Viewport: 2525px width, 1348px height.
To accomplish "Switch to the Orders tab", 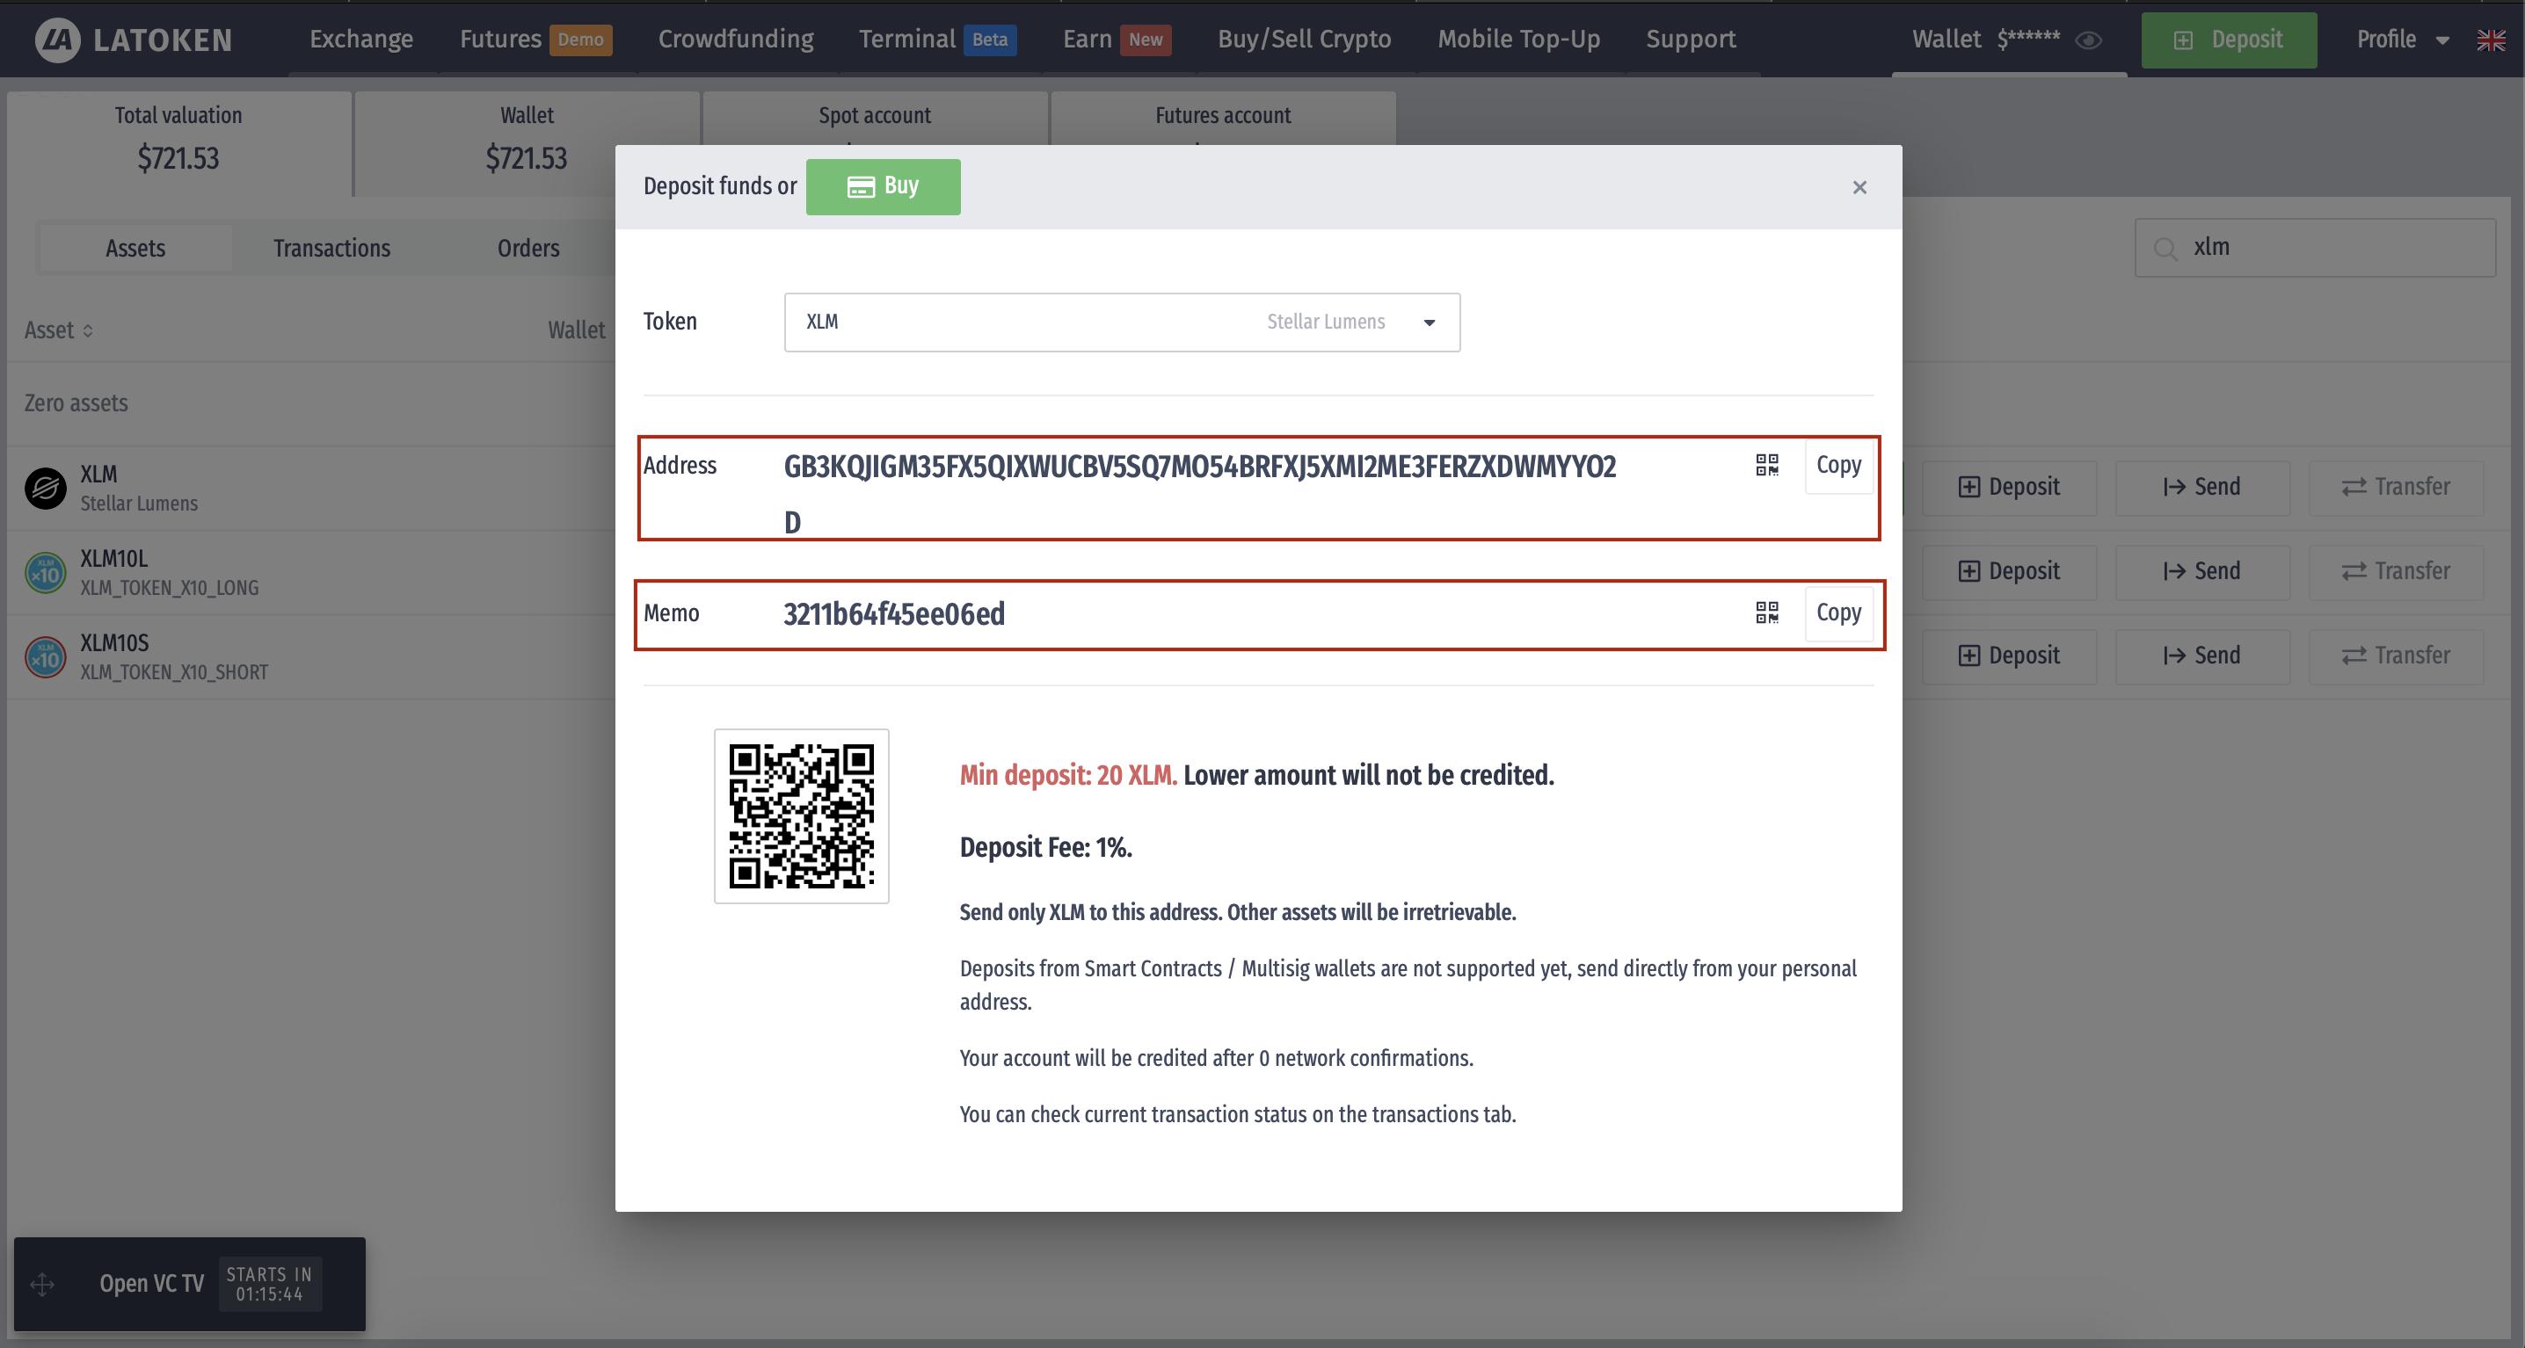I will (x=528, y=249).
